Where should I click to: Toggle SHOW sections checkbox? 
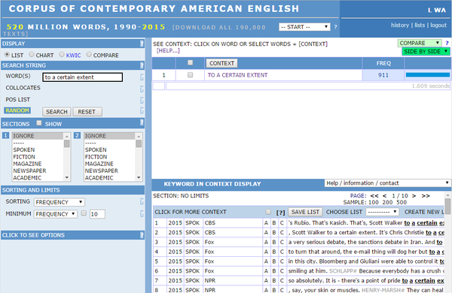(39, 123)
